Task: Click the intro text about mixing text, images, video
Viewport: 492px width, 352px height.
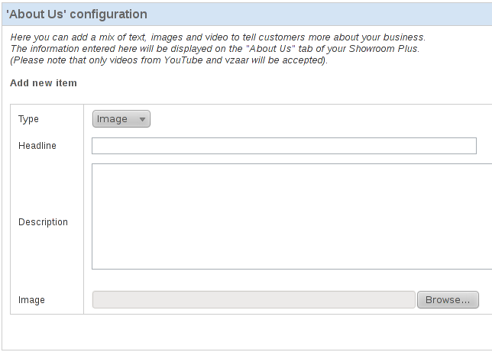Action: point(218,37)
